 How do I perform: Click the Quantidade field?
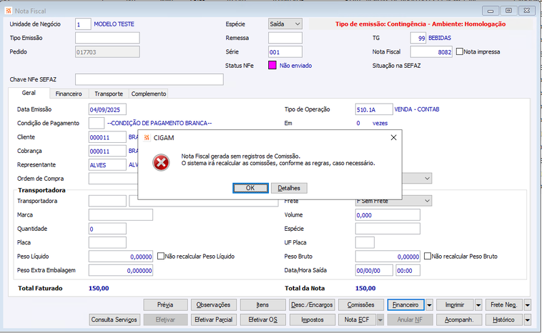(108, 229)
